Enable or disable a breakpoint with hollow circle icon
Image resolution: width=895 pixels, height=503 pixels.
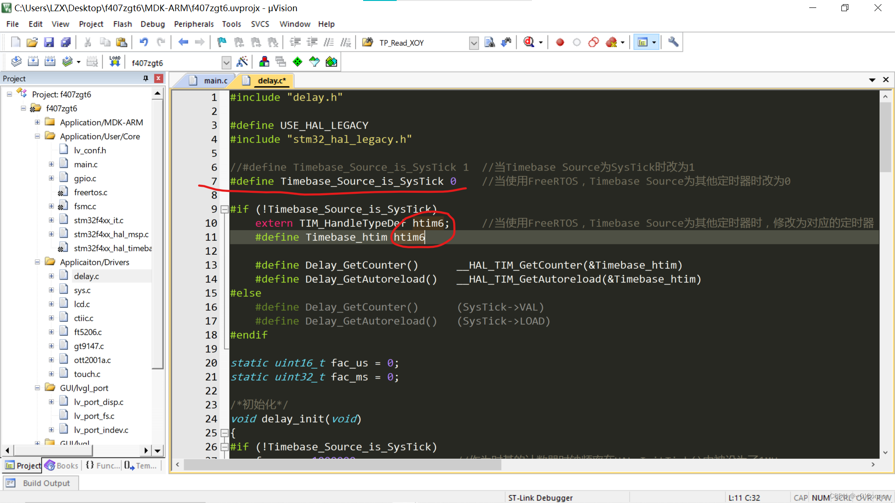click(577, 42)
